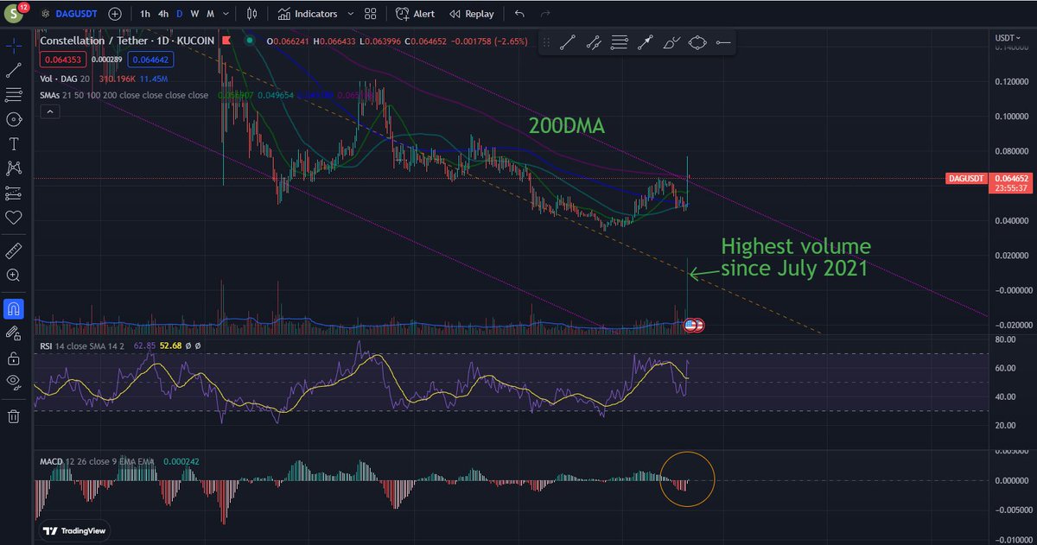Click the redo arrow

tap(545, 14)
